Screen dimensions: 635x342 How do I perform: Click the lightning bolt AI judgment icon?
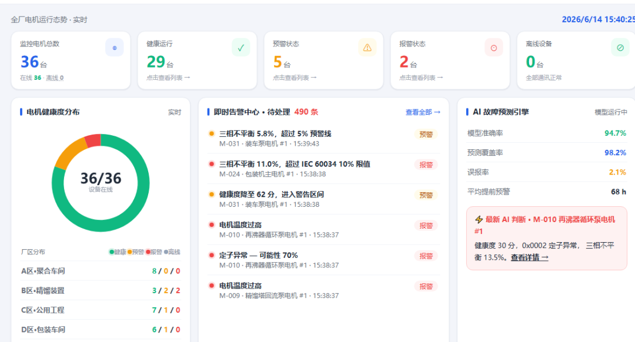[479, 219]
